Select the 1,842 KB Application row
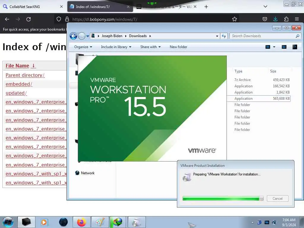The height and width of the screenshot is (228, 304). (x=259, y=92)
